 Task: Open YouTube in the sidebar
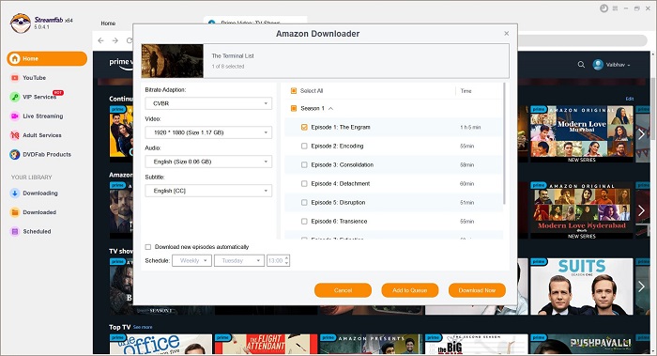(x=35, y=78)
